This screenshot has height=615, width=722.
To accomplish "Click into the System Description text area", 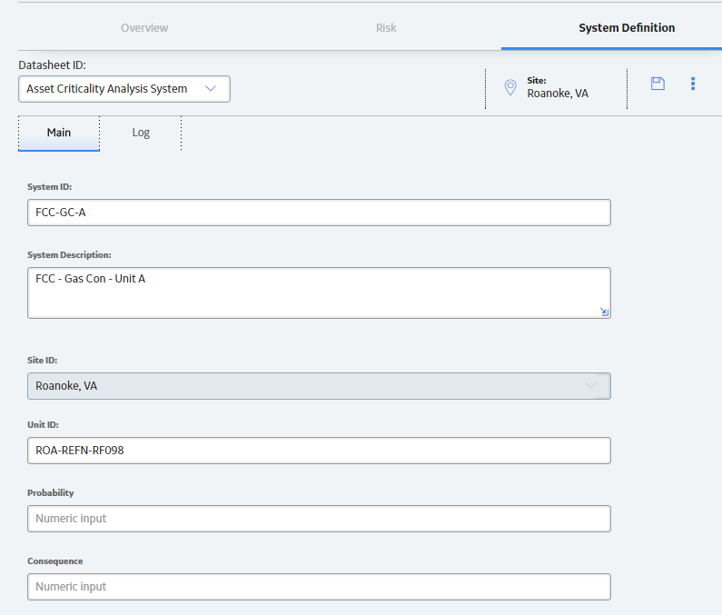I will [319, 293].
